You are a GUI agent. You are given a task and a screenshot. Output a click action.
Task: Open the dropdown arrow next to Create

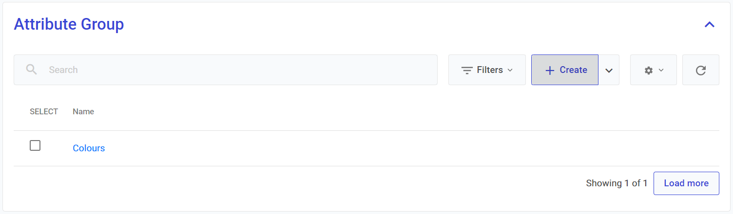point(609,70)
